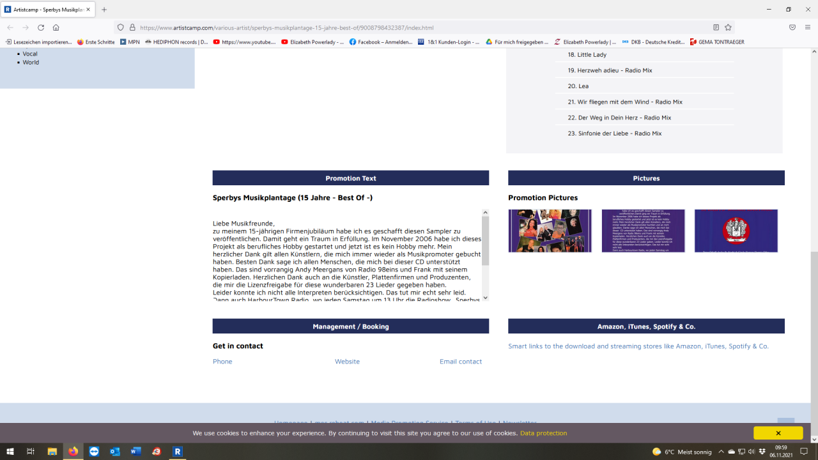Select the World genre in the sidebar
This screenshot has height=460, width=818.
coord(31,62)
